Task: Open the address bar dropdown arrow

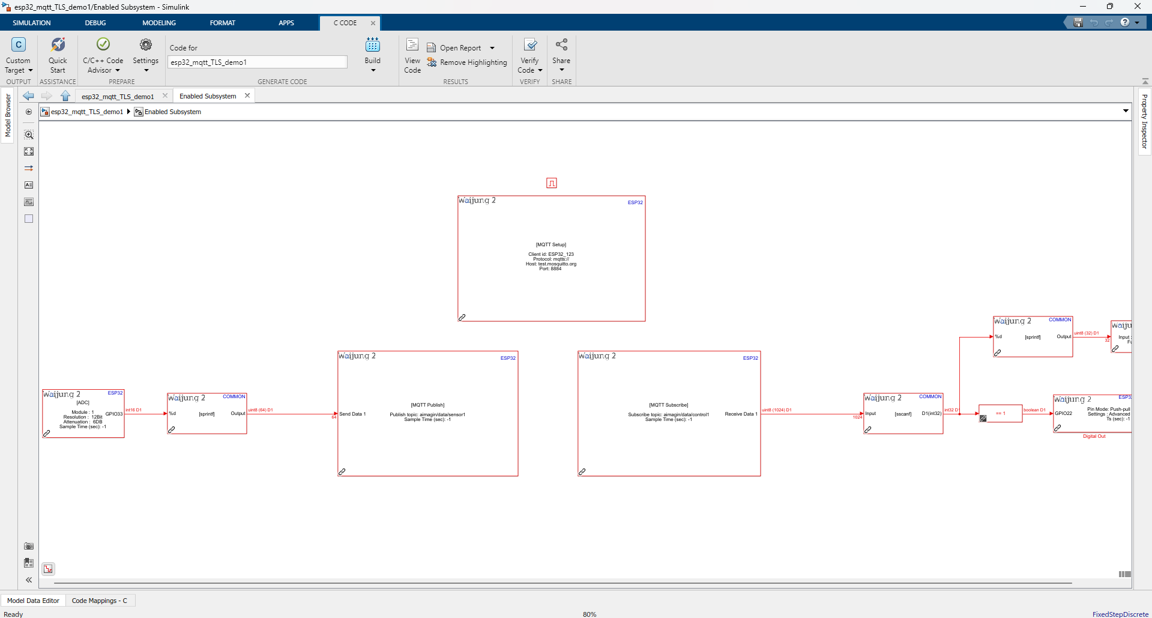Action: 1126,111
